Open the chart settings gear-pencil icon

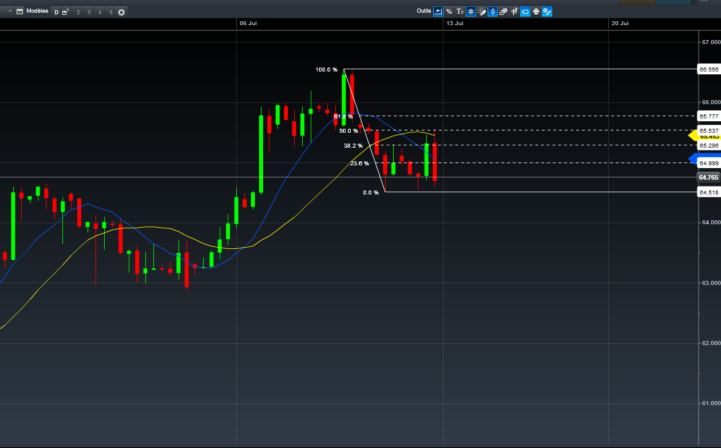click(x=547, y=11)
